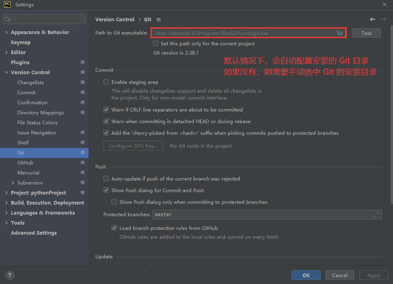Open Version Control from the breadcrumb
This screenshot has width=393, height=284.
coord(115,19)
